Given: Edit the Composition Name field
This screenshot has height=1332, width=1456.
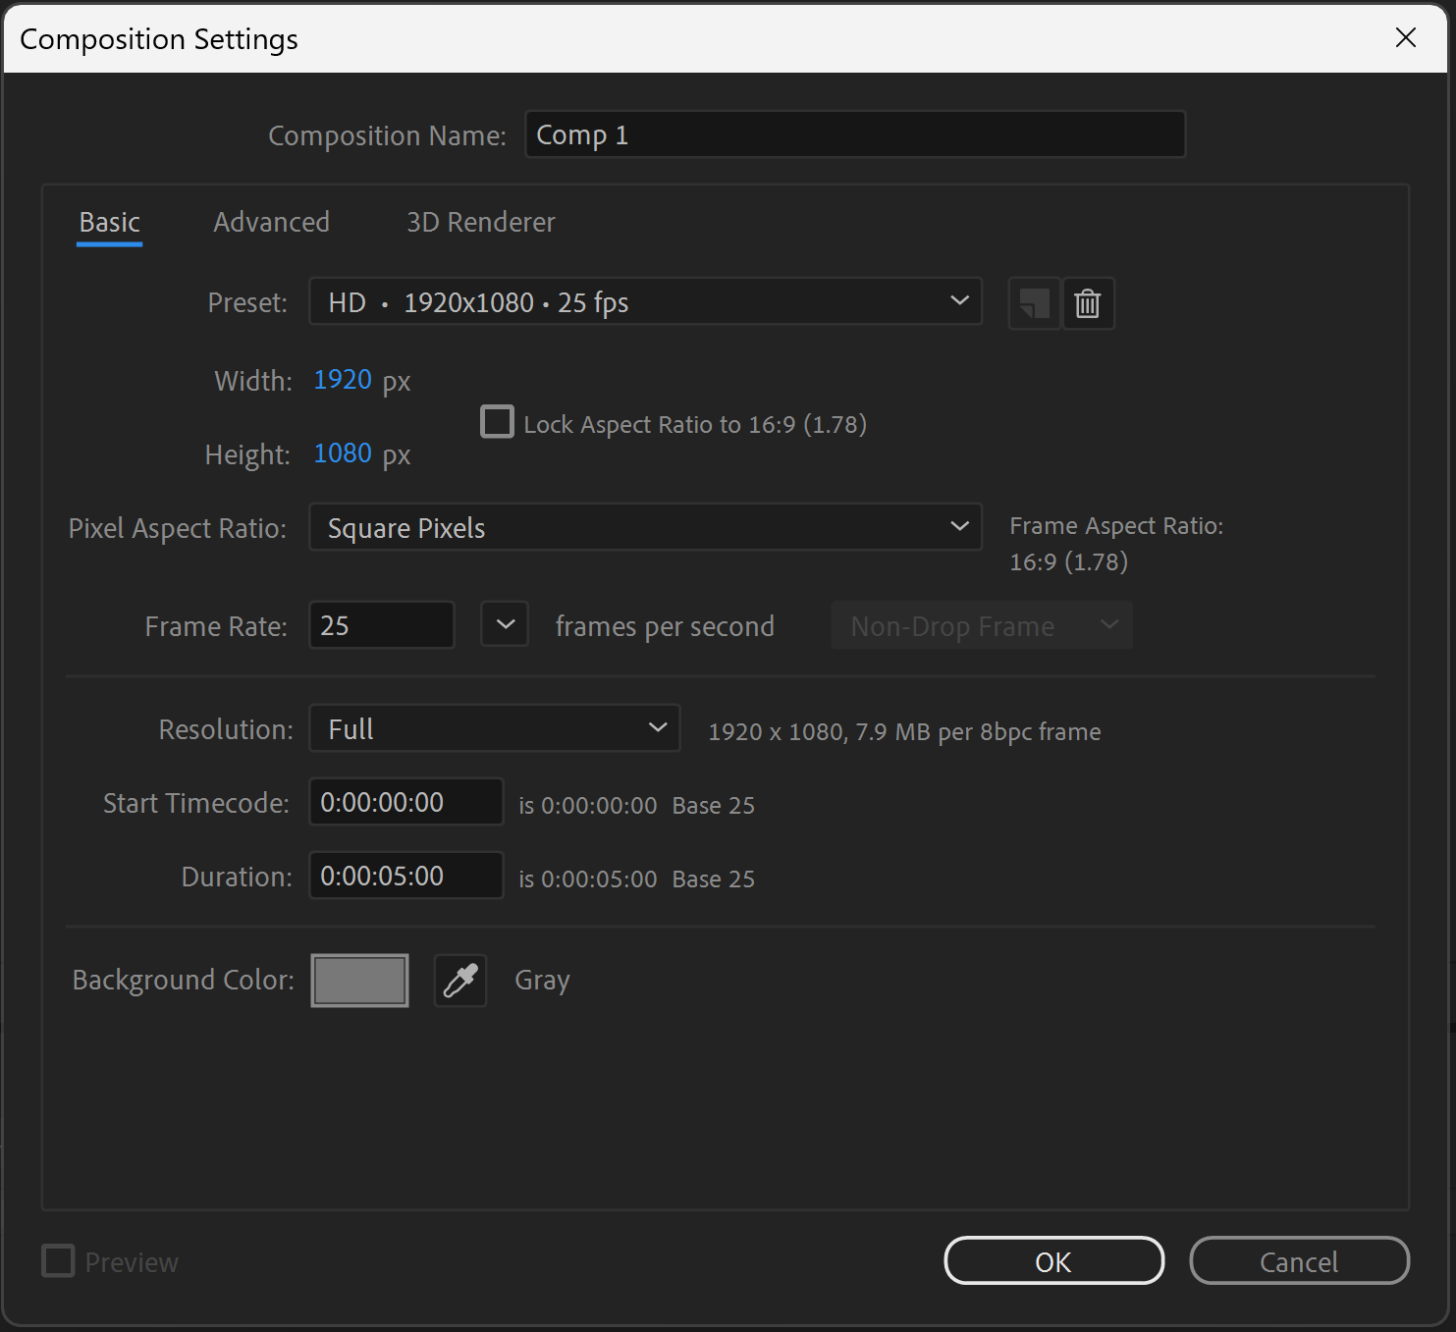Looking at the screenshot, I should [853, 134].
